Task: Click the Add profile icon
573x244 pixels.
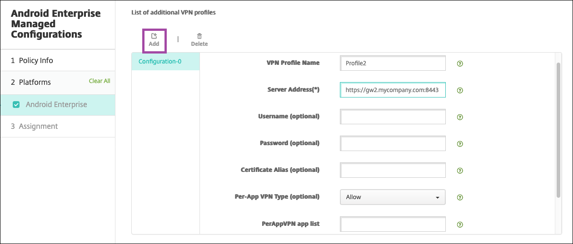Action: click(x=154, y=36)
